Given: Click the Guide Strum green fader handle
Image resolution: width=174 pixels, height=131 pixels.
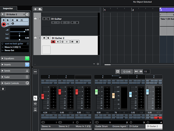Looking at the screenshot, I should pyautogui.click(x=96, y=92).
